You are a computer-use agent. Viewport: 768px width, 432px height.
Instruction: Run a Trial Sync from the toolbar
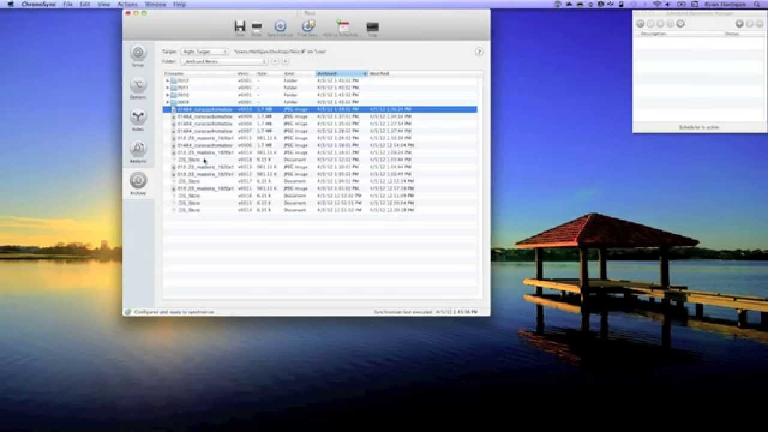(308, 26)
